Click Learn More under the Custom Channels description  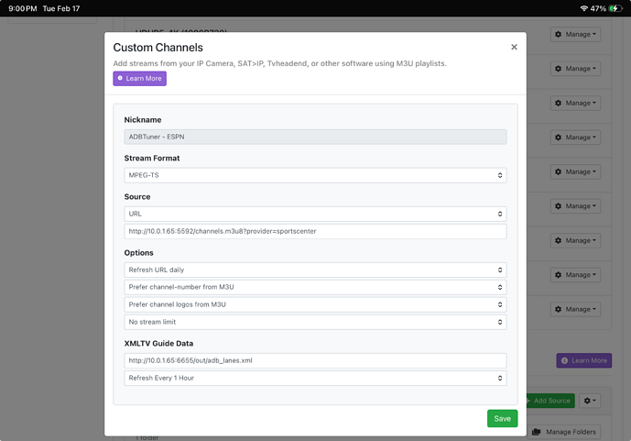[x=139, y=79]
